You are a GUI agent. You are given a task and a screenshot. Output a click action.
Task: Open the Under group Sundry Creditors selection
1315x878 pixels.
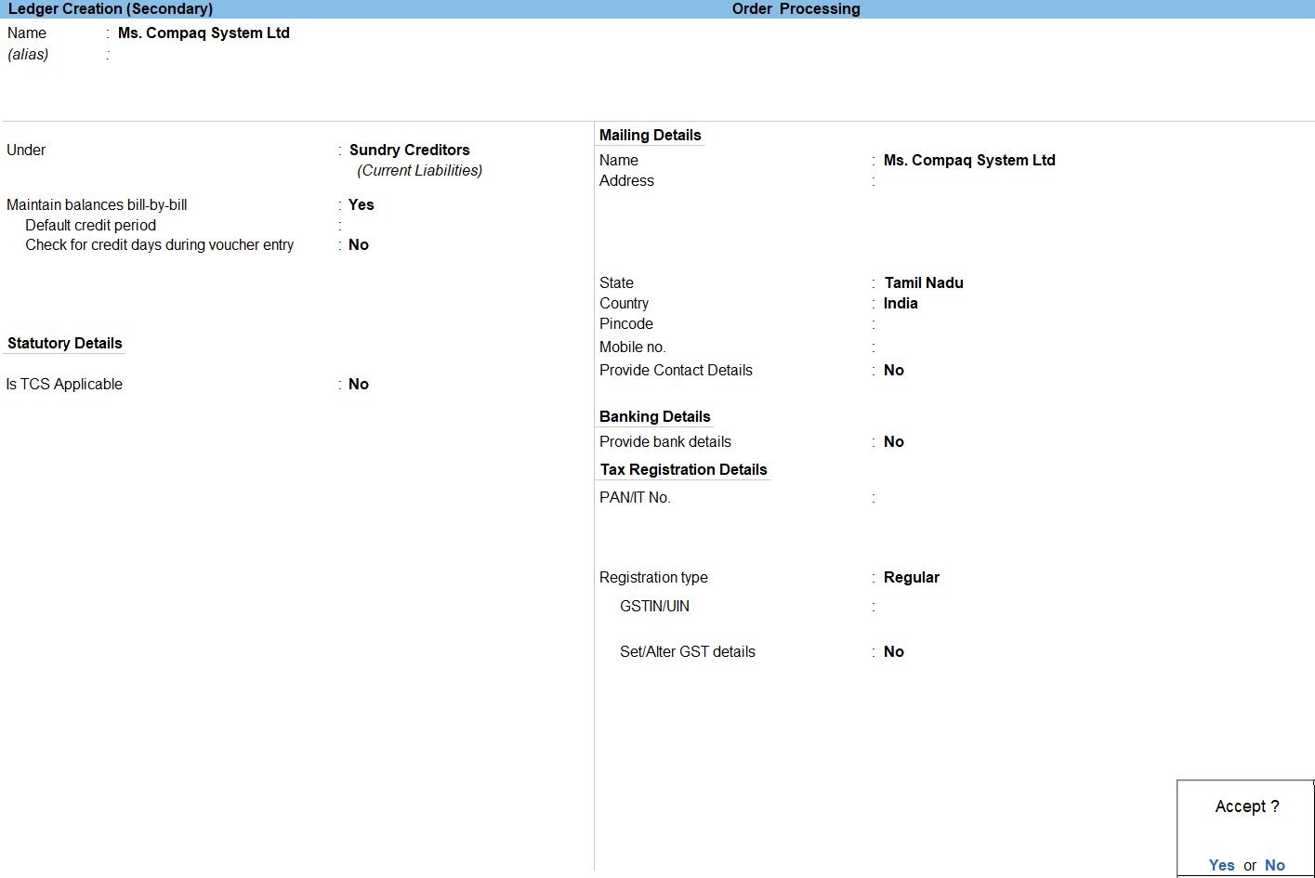(x=409, y=151)
